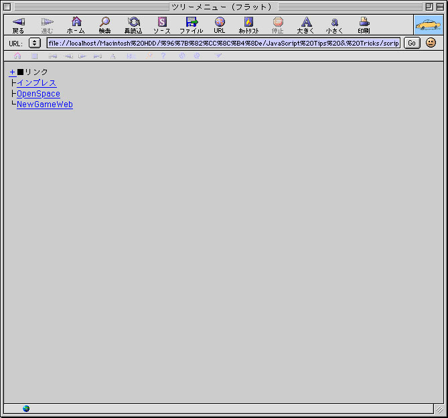This screenshot has height=418, width=448.
Task: Click in the URL address field
Action: [x=224, y=43]
